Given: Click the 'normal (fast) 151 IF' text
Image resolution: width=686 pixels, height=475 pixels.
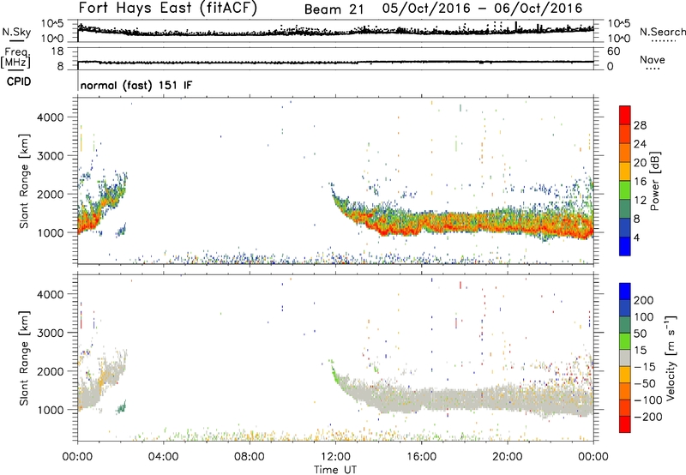Looking at the screenshot, I should click(136, 85).
